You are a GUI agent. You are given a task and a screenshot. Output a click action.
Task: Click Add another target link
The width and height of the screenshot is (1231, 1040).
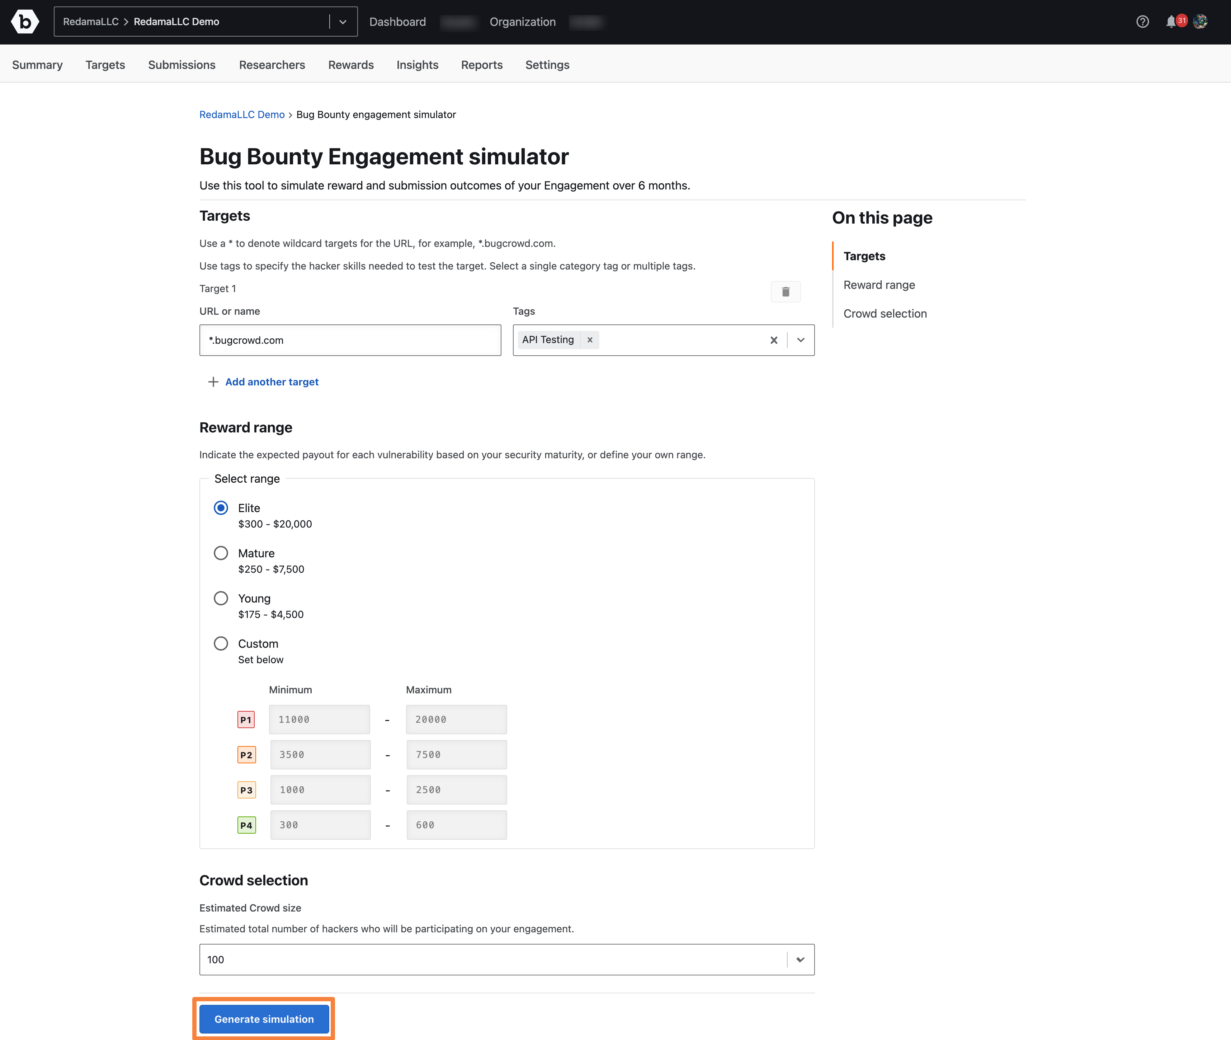tap(272, 382)
